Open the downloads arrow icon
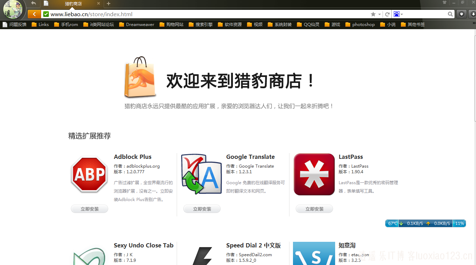The image size is (476, 265). [x=472, y=14]
